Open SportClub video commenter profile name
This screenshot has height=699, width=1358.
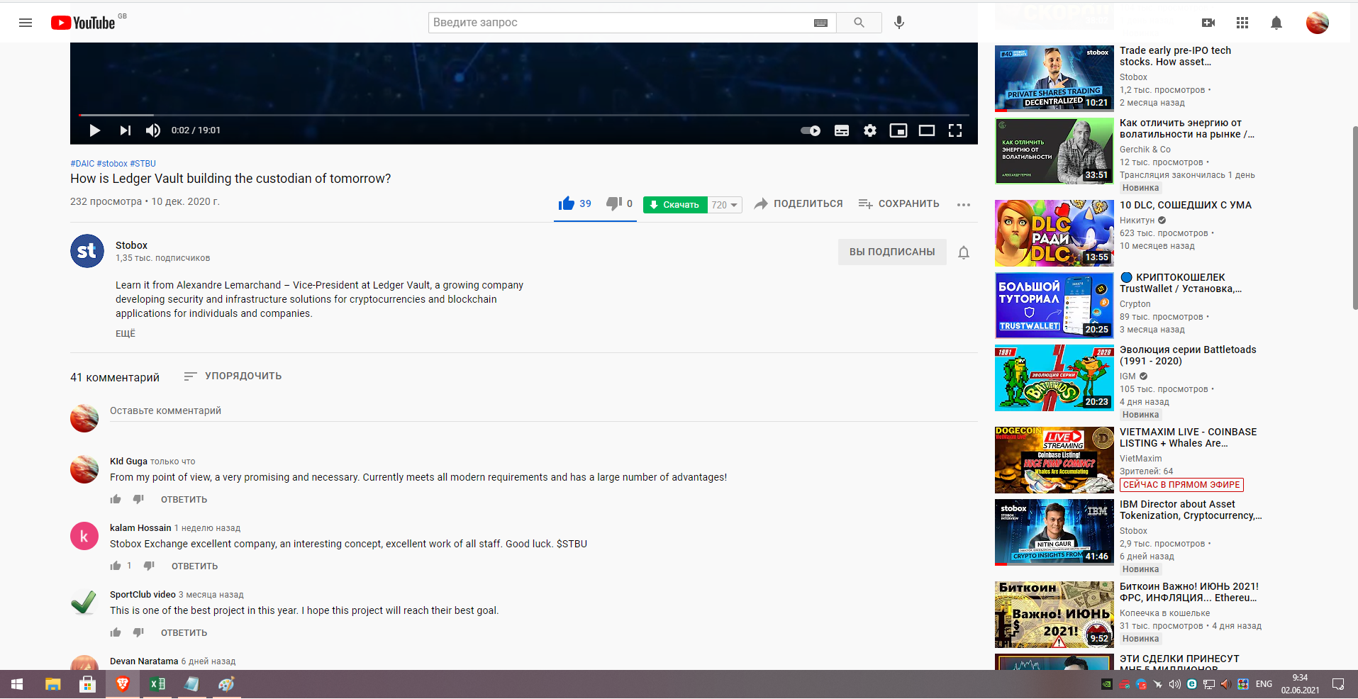coord(143,595)
